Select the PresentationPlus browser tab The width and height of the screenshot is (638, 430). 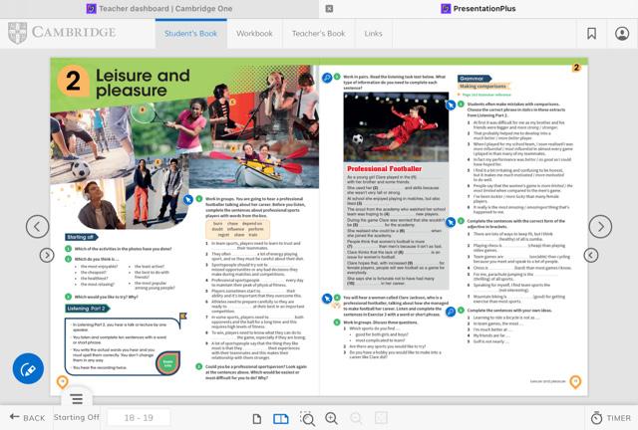(x=478, y=9)
